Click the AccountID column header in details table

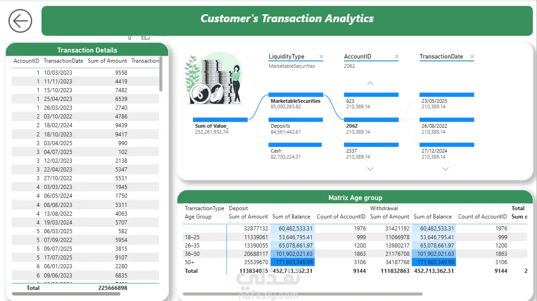[x=26, y=61]
